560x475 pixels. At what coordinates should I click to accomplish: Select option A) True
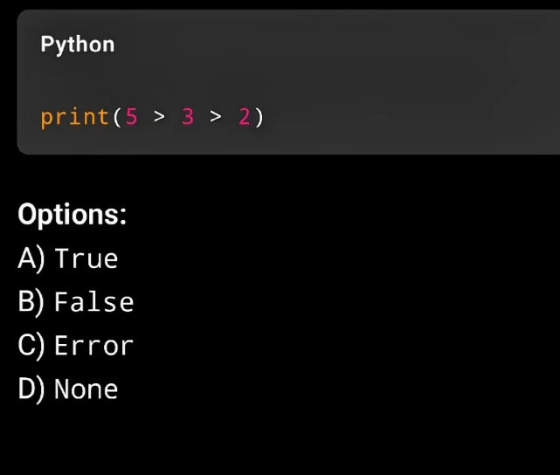68,258
